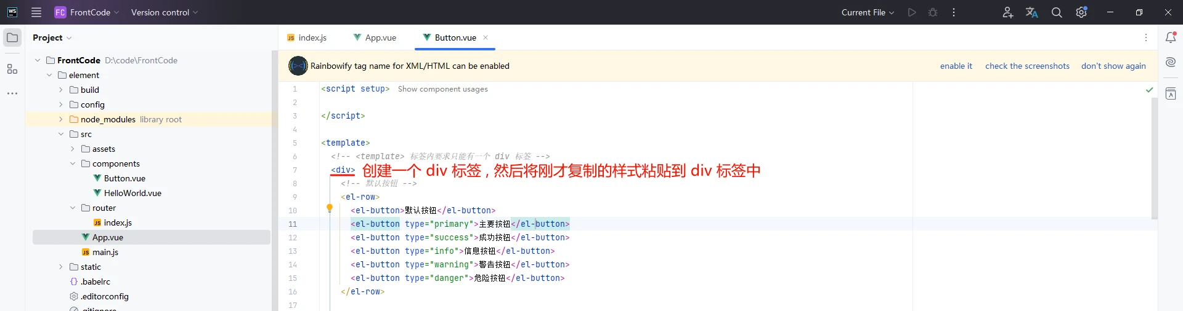Image resolution: width=1183 pixels, height=311 pixels.
Task: Expand the node_modules folder
Action: point(60,119)
